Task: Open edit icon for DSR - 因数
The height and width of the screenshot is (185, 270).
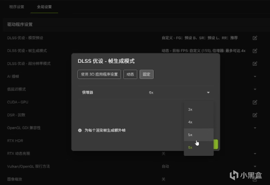Action: tap(255, 115)
